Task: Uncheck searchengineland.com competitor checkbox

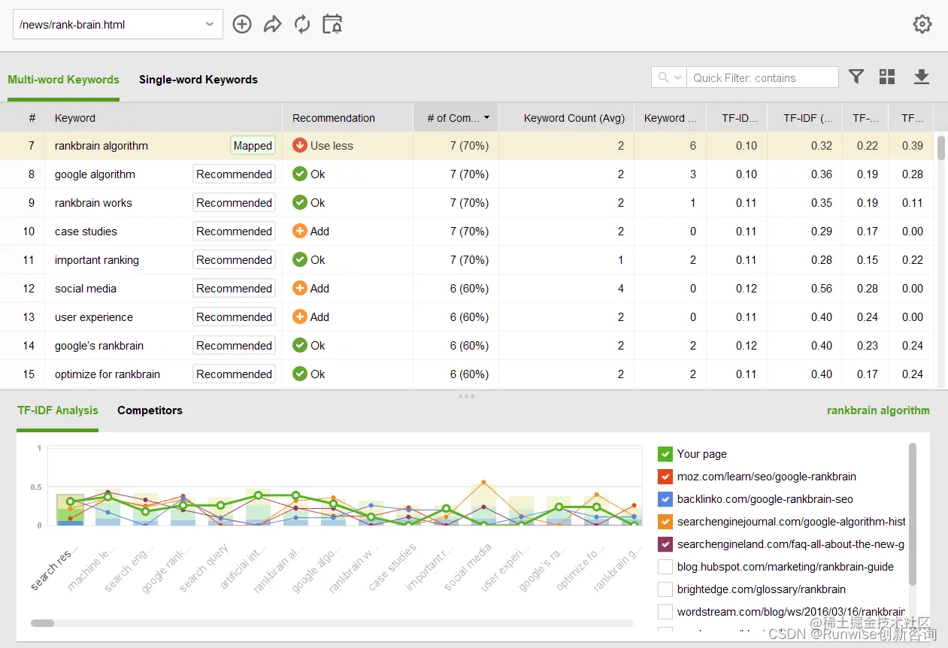Action: (x=665, y=544)
